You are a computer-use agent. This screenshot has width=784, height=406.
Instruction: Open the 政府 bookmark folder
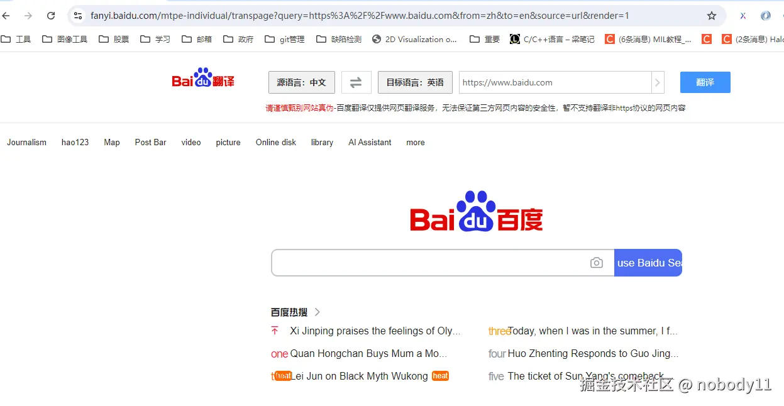pyautogui.click(x=238, y=39)
